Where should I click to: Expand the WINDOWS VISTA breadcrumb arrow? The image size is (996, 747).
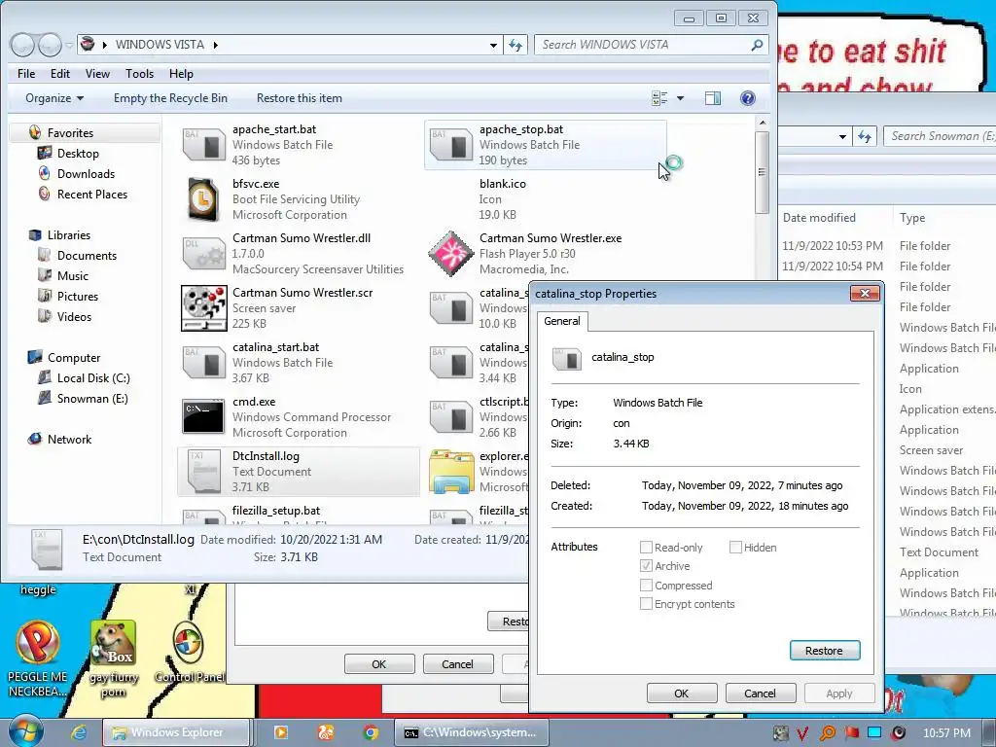[216, 45]
